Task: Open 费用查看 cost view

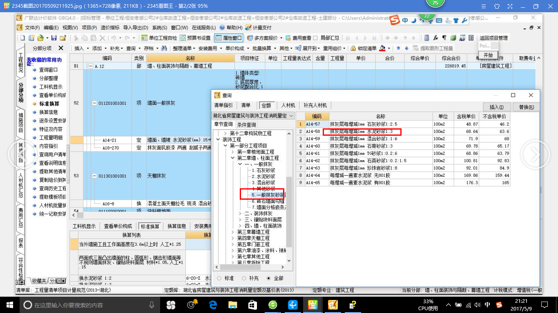Action: pyautogui.click(x=298, y=38)
